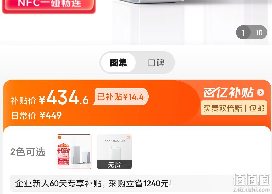Switch to the 图集 tab
Screen dimensions: 272x194
click(x=118, y=62)
